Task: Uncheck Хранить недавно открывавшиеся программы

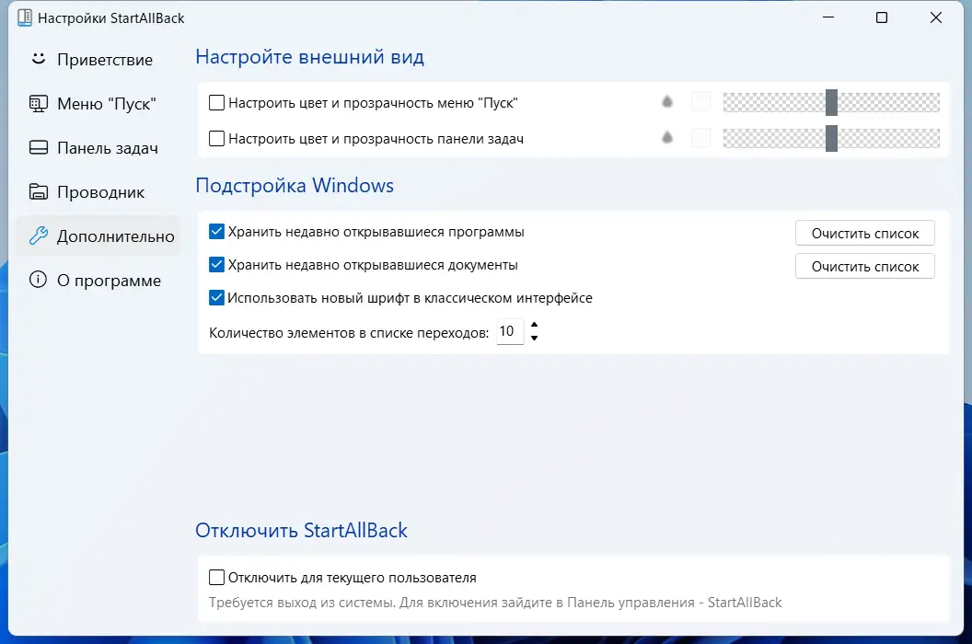Action: pyautogui.click(x=216, y=232)
